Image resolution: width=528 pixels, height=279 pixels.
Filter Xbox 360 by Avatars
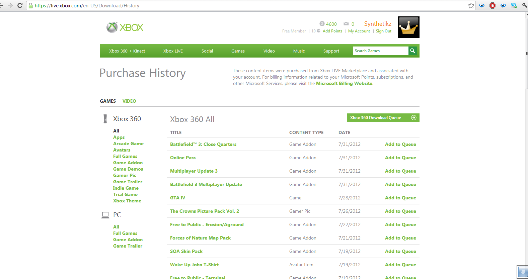[122, 150]
